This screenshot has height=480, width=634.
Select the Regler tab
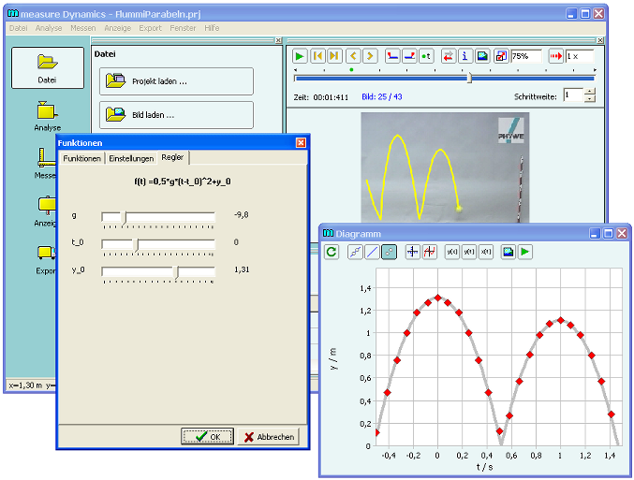point(172,157)
